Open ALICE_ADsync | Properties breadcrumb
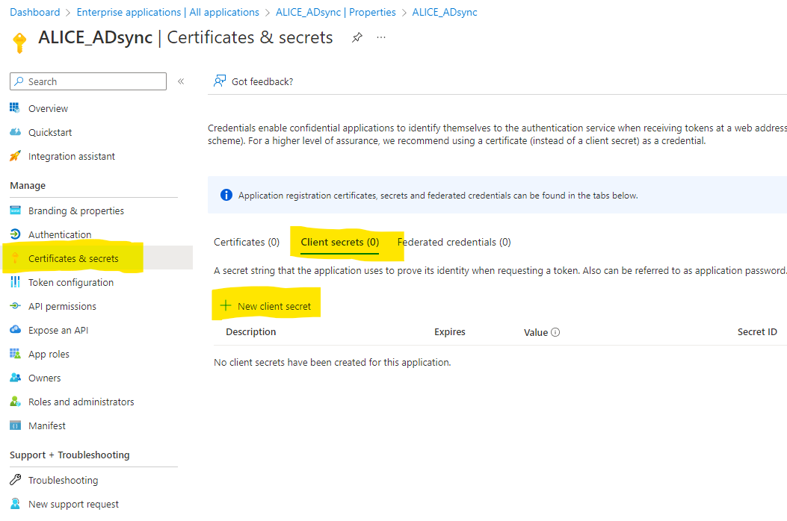Viewport: 787px width, 521px height. point(336,12)
